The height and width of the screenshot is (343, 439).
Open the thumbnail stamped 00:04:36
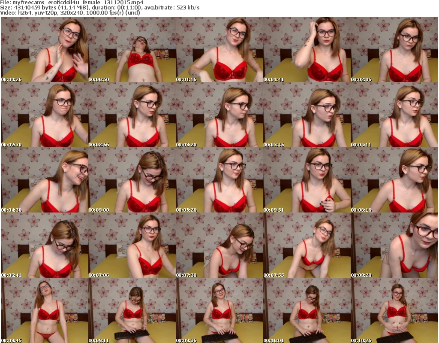coord(45,180)
